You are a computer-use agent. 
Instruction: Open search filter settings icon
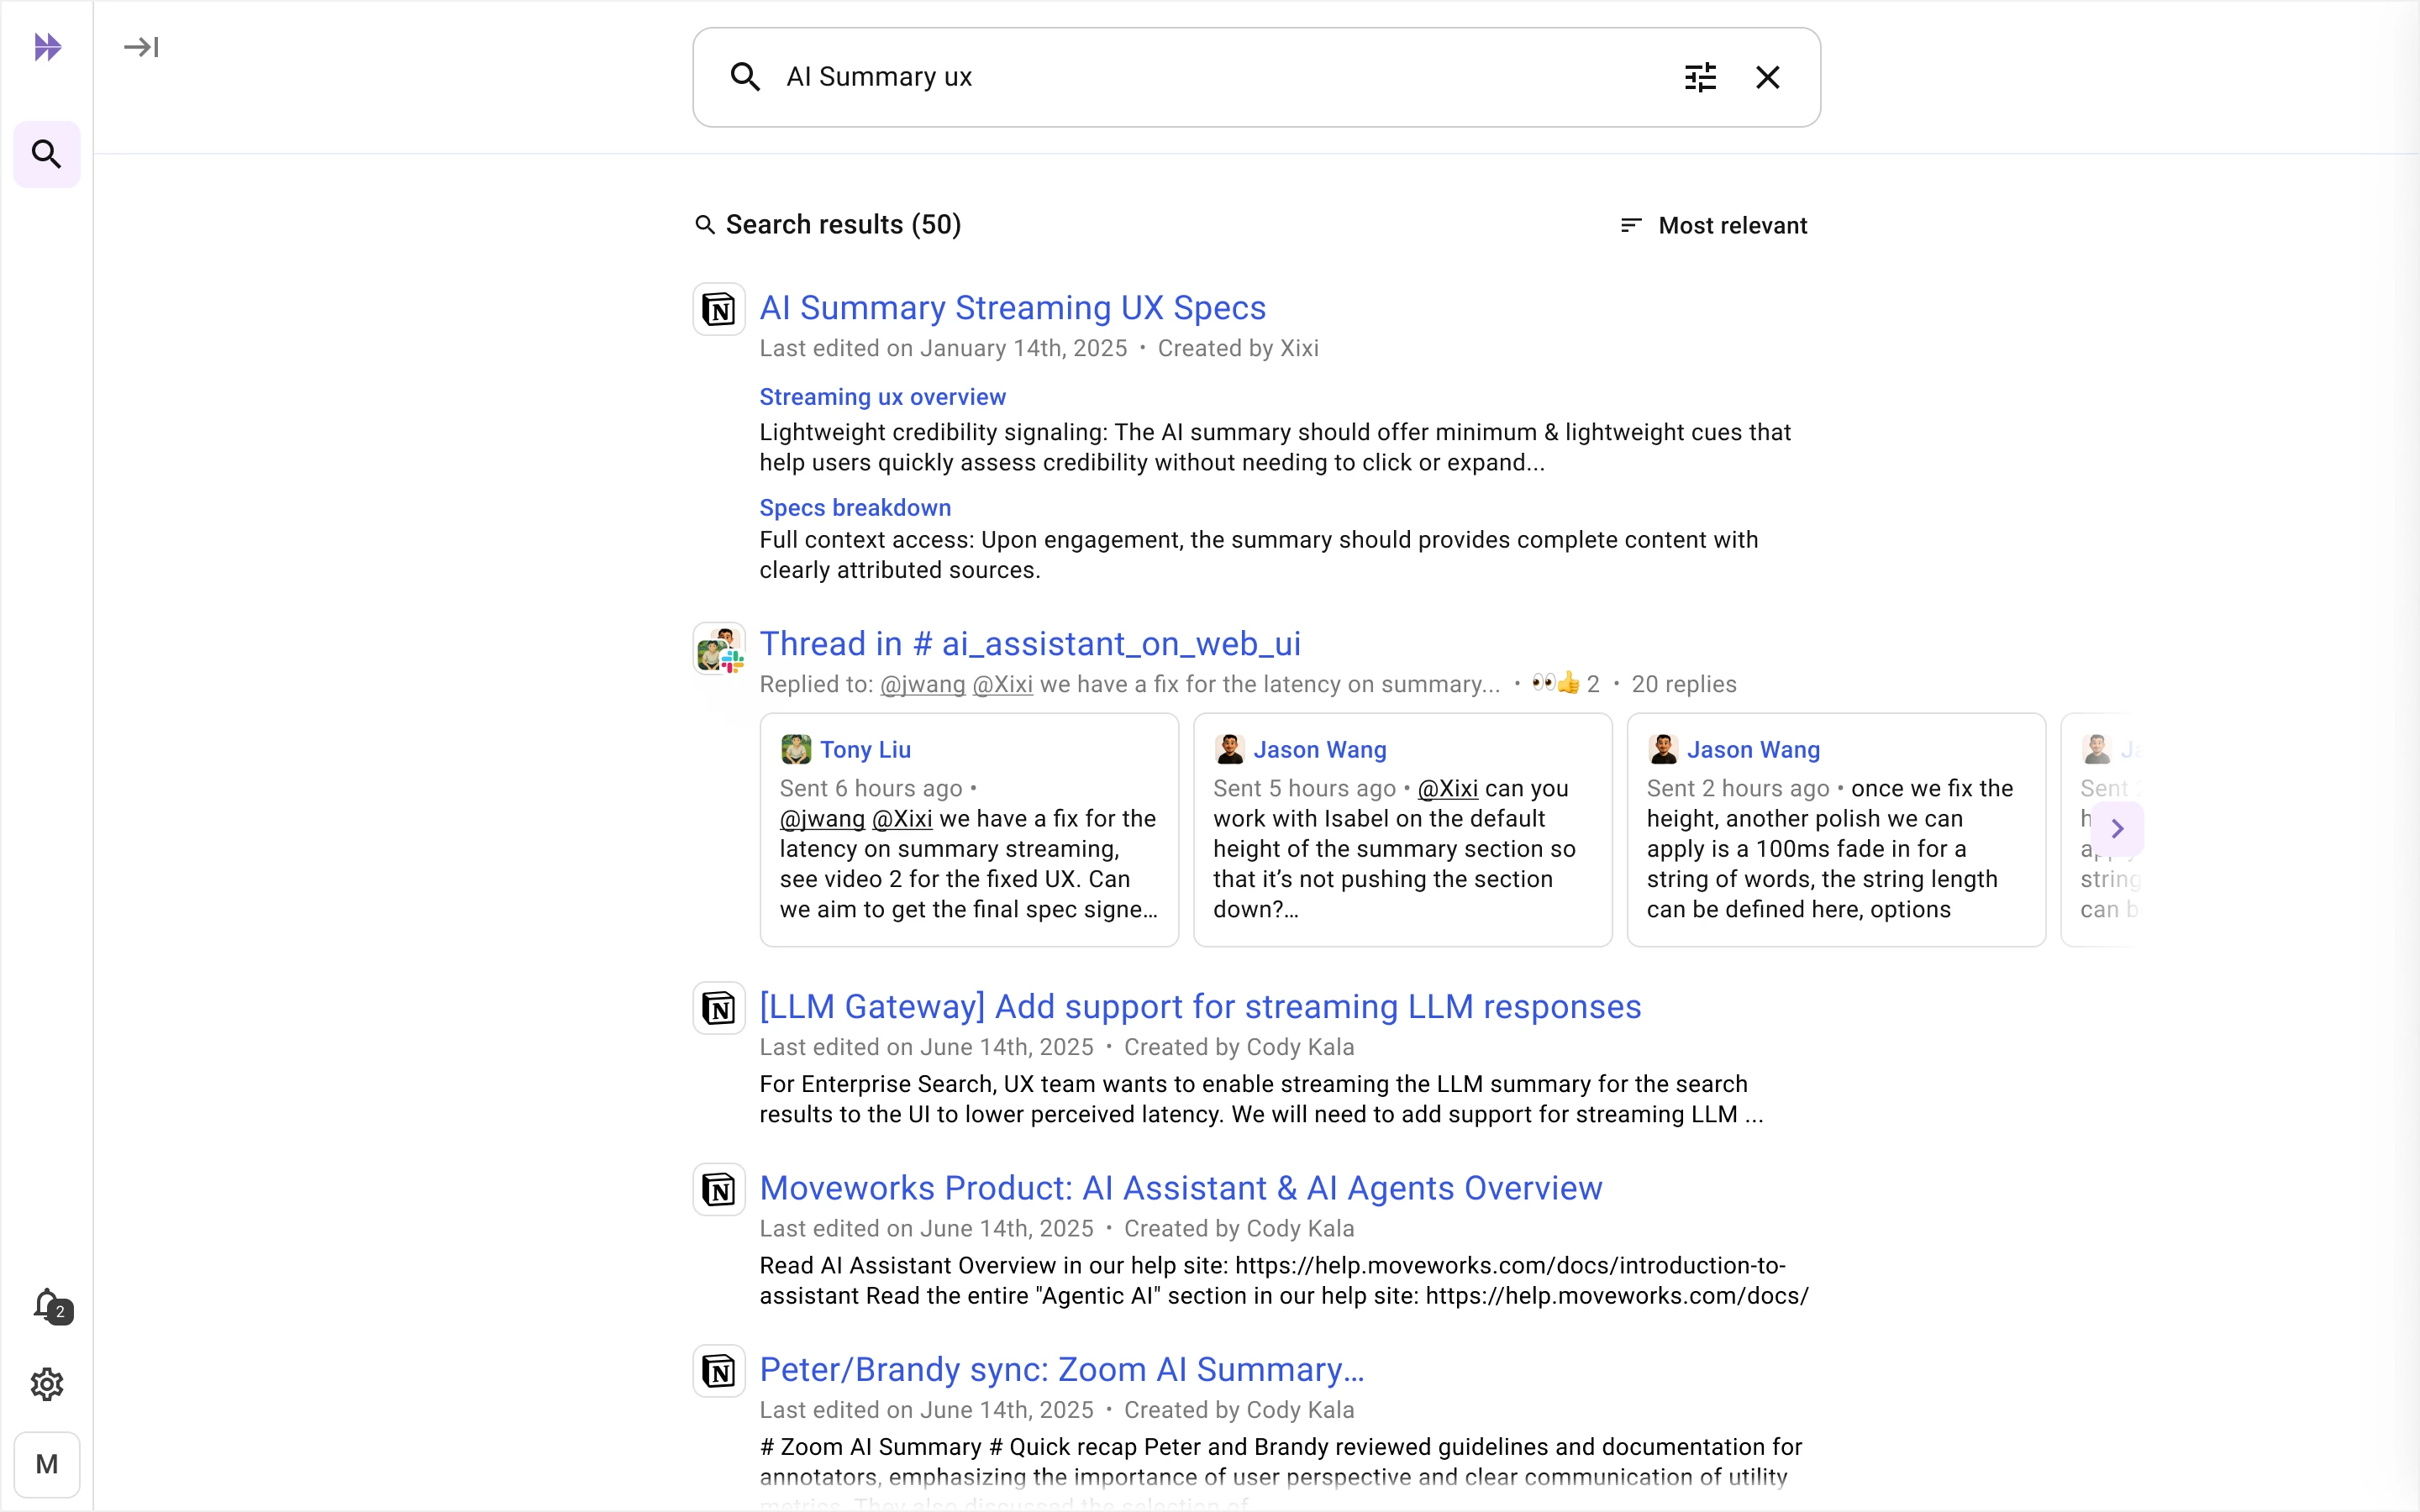click(x=1700, y=77)
